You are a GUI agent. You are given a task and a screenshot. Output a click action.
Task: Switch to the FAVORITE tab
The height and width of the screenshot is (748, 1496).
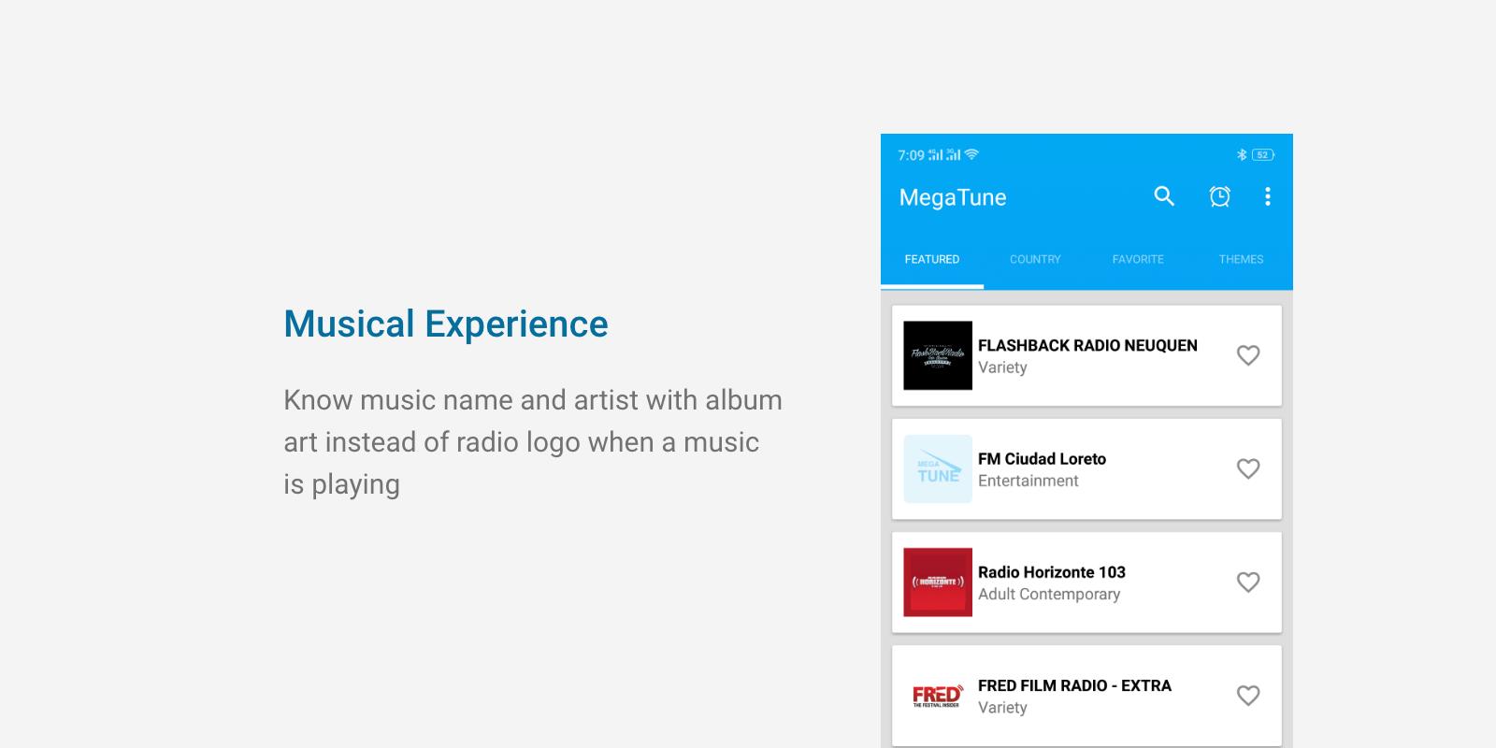pos(1138,259)
